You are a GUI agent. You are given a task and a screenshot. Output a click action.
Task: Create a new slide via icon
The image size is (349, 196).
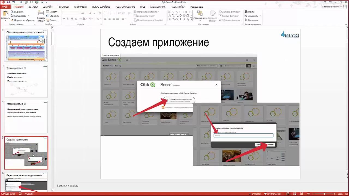tap(41, 13)
